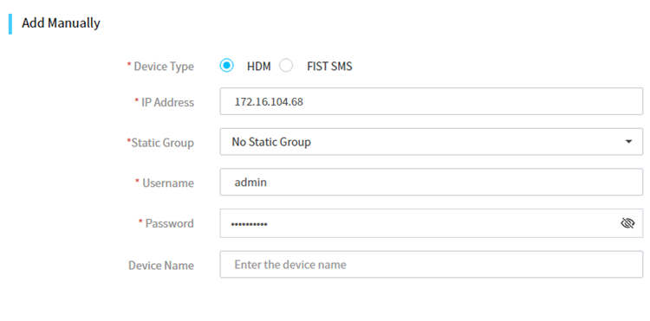The image size is (650, 321).
Task: Expand the No Static Group combo box
Action: point(431,142)
